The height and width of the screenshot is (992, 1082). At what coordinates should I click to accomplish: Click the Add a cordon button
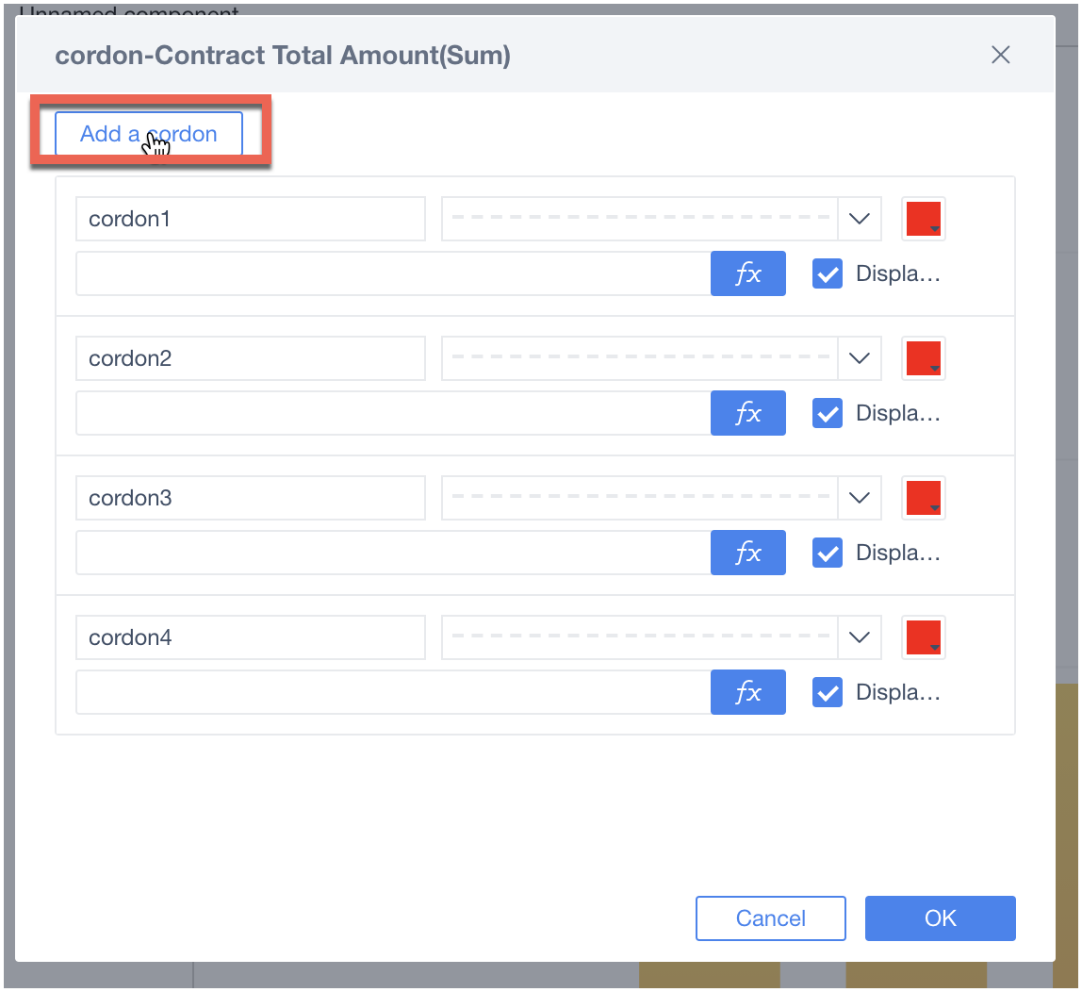tap(149, 134)
